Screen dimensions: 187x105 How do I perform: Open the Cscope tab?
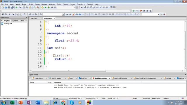point(169,78)
